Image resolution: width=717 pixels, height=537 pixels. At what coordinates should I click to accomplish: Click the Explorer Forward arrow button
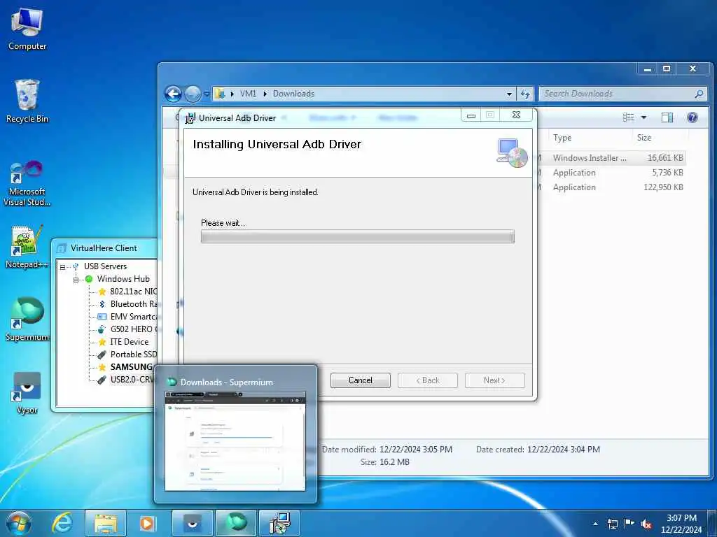[x=193, y=94]
